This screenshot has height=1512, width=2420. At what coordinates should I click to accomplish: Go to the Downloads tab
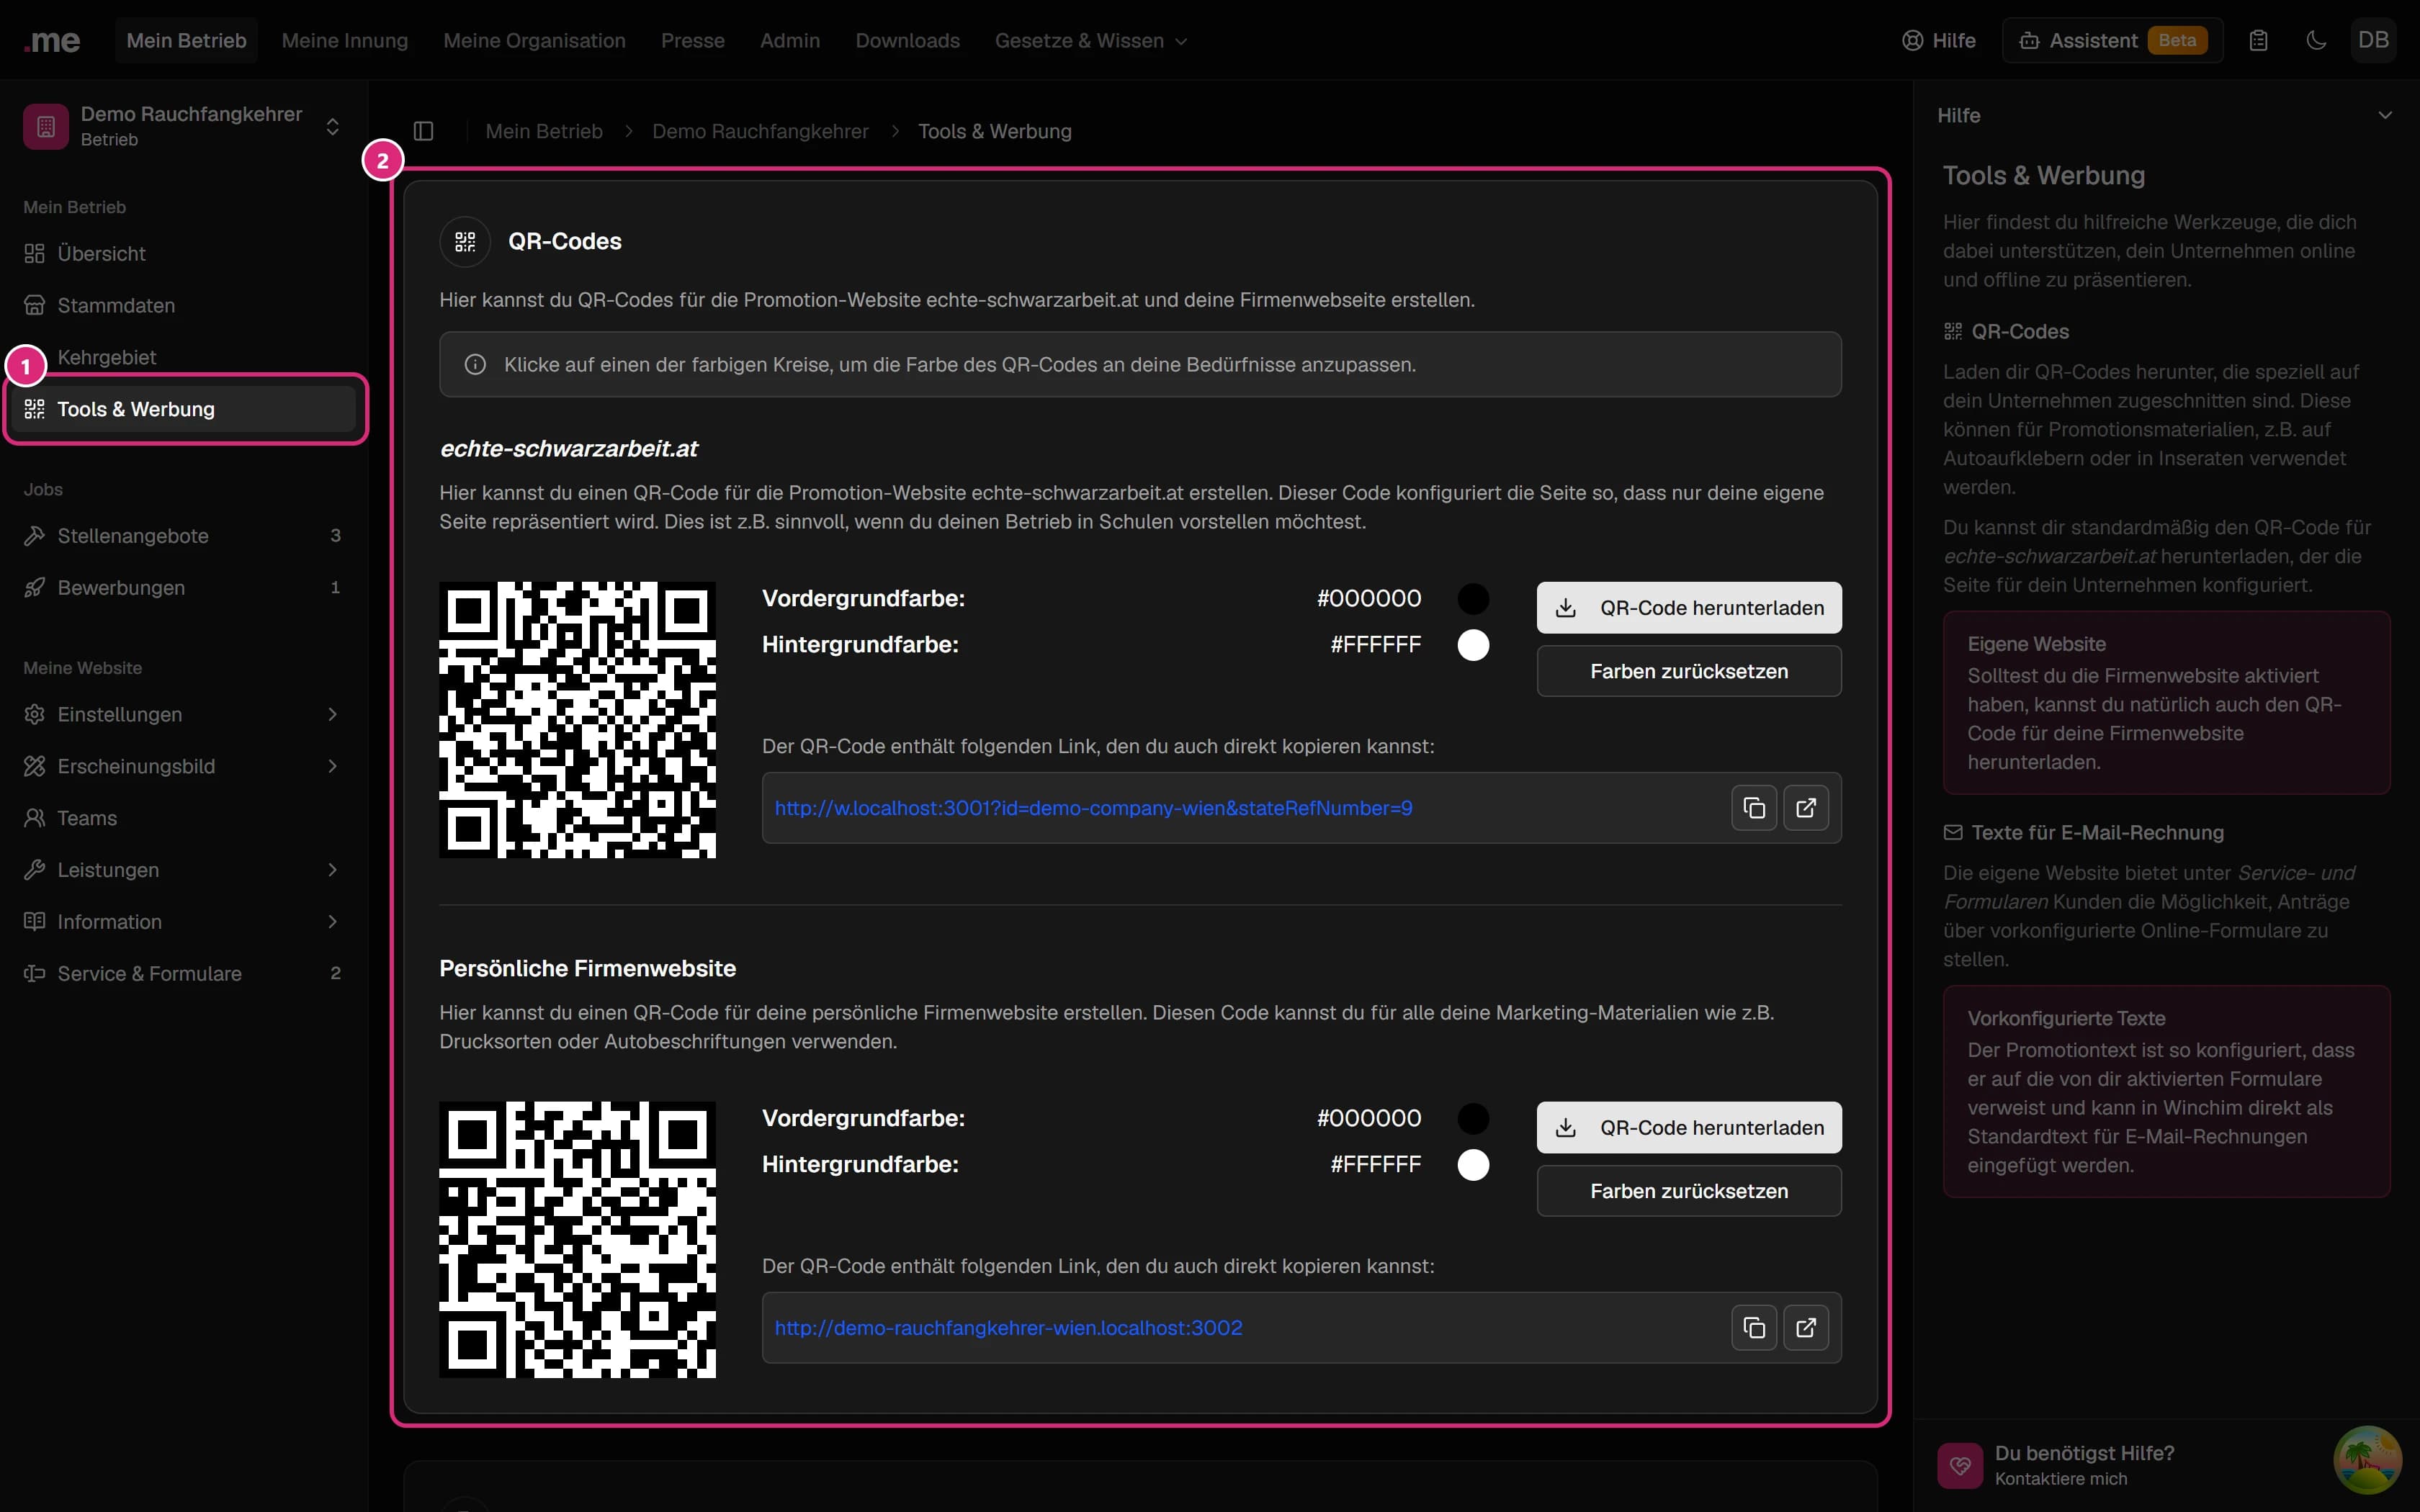[x=907, y=41]
